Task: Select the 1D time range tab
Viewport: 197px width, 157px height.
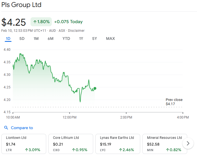Action: coord(8,38)
